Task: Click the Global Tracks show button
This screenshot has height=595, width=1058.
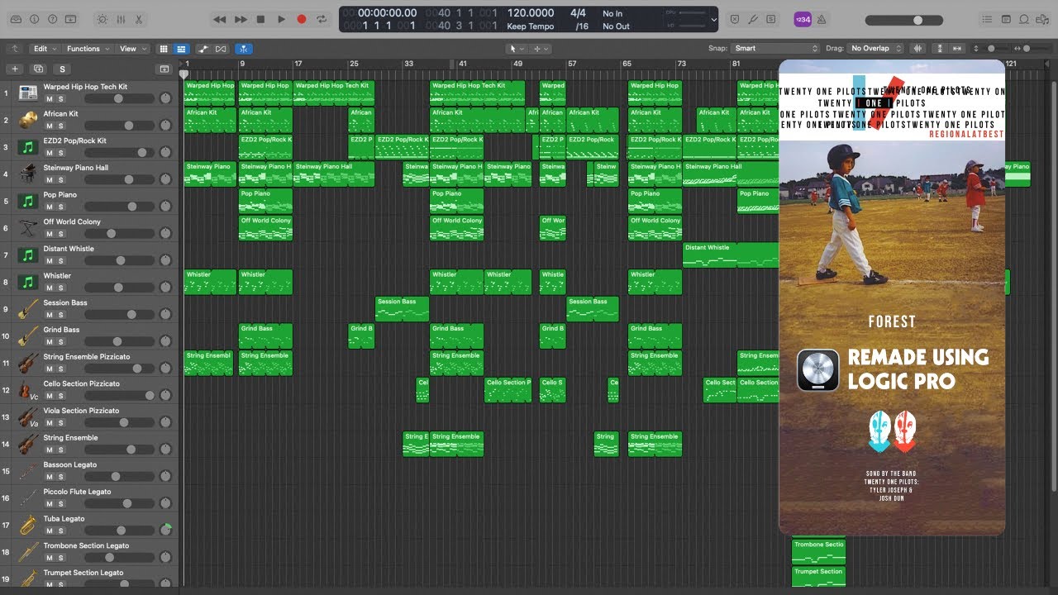Action: pos(164,69)
